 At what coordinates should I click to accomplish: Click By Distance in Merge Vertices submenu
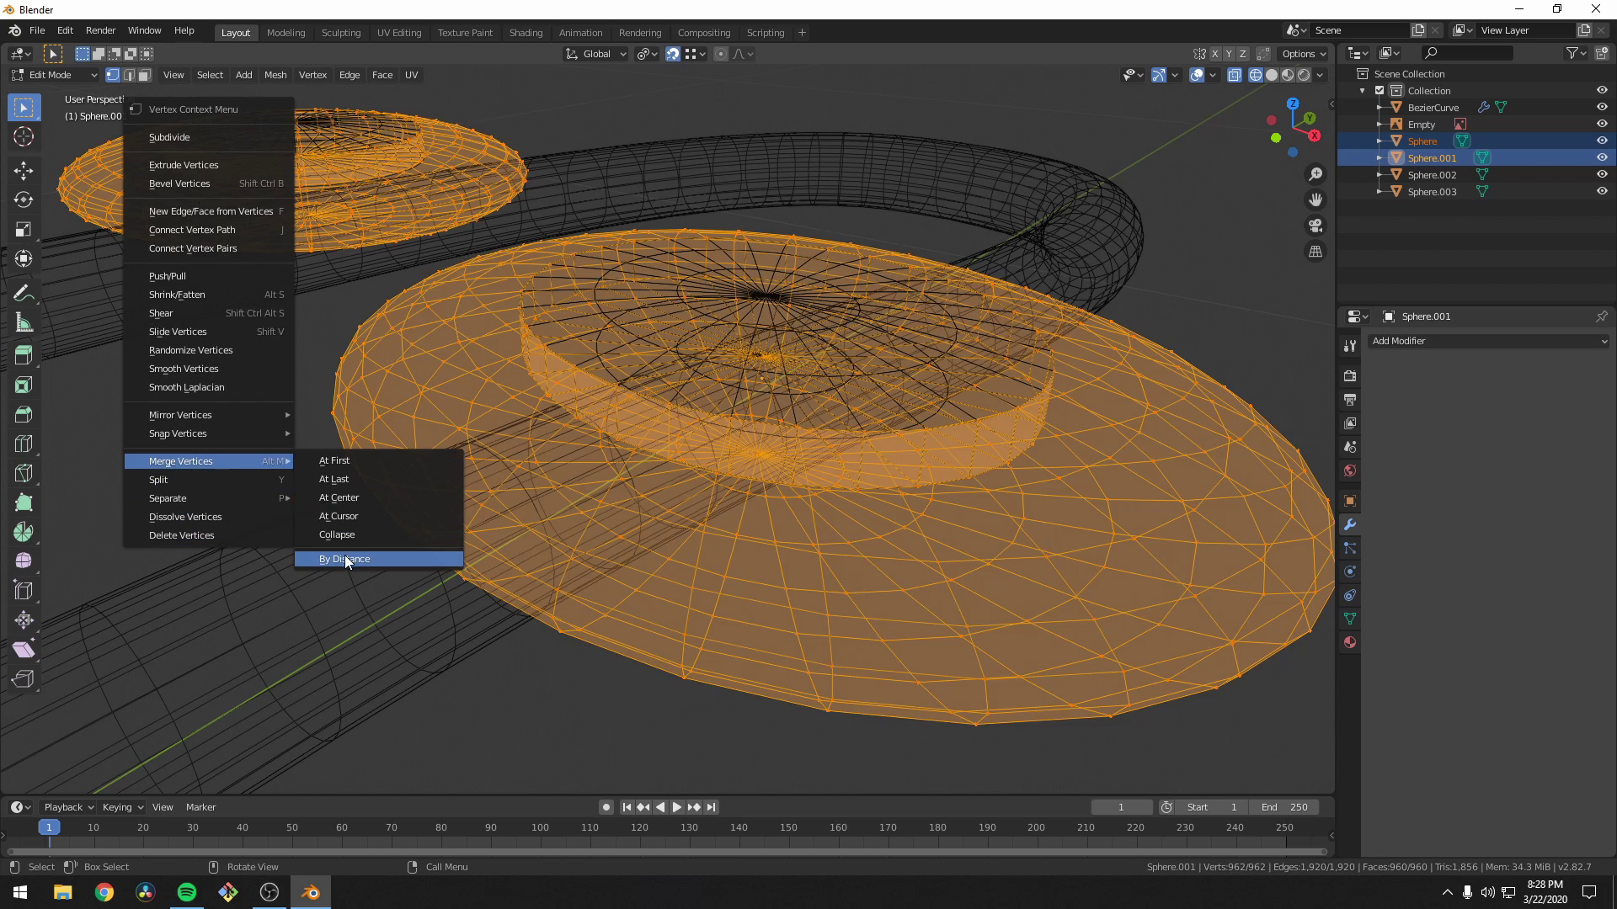(345, 558)
